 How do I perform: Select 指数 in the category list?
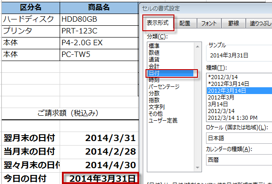[x=171, y=100]
